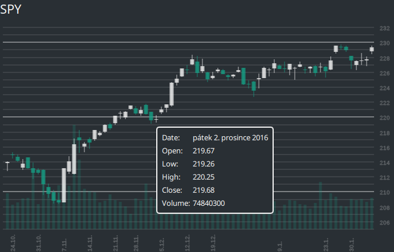This screenshot has width=394, height=252.
Task: Click the 212 price axis label
Action: 384,178
